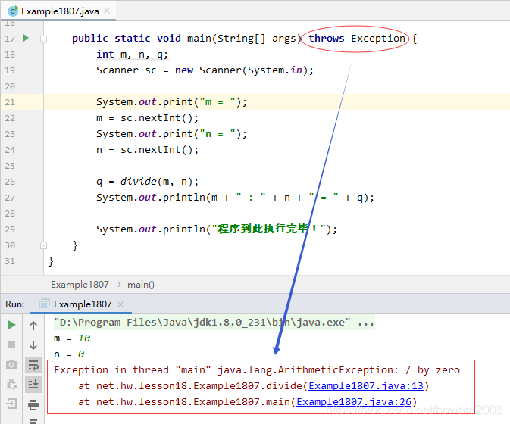The height and width of the screenshot is (424, 510).
Task: Close the Example1807 run tab
Action: point(120,304)
